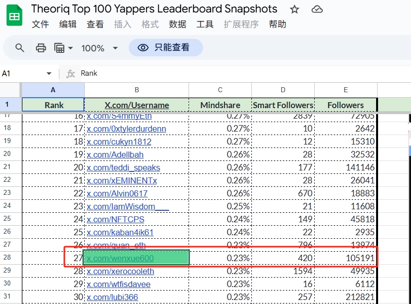Screen dimensions: 411x304
Task: Click smart followers cell 149
Action: [x=283, y=219]
